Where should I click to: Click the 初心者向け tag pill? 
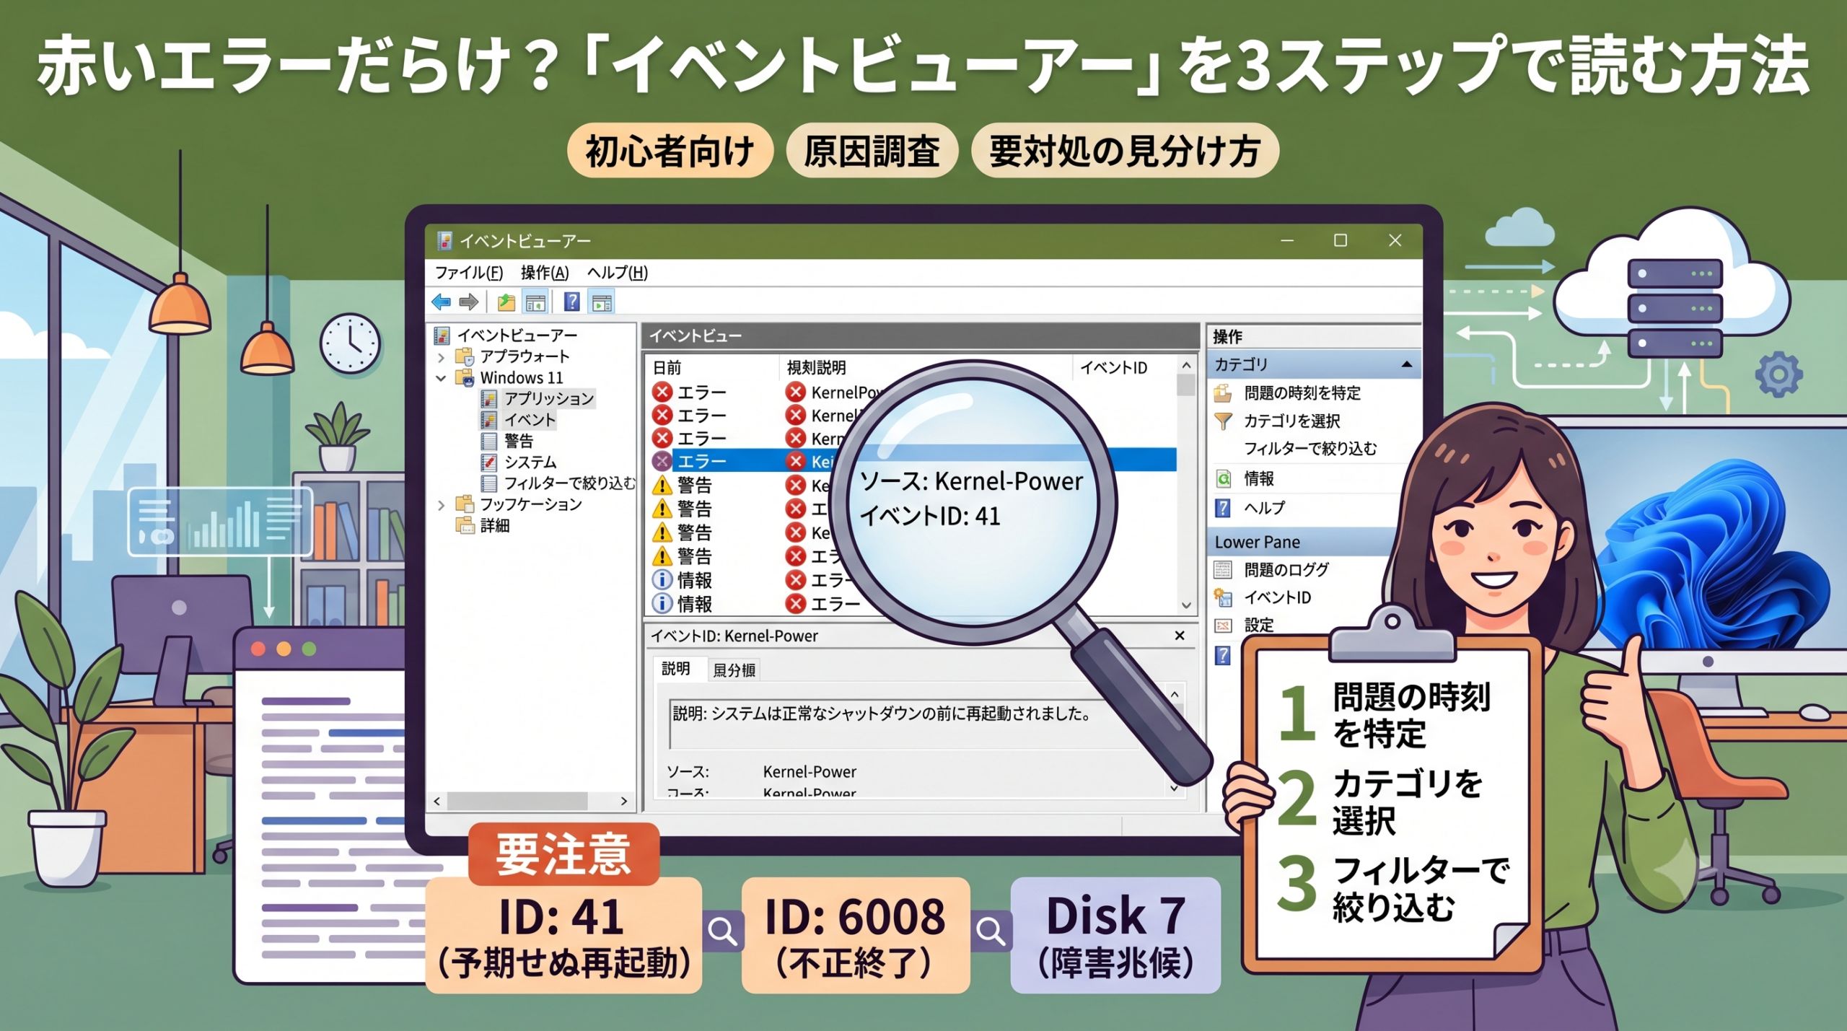[x=670, y=151]
